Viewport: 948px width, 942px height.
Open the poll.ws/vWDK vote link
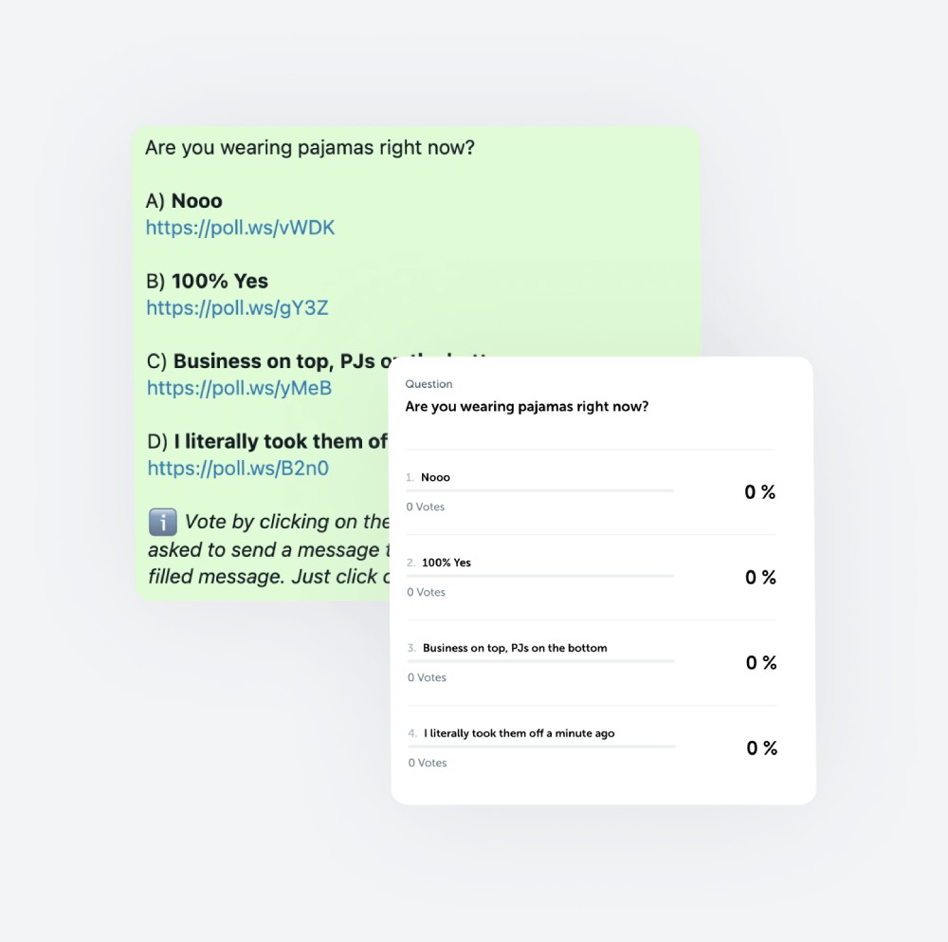240,228
